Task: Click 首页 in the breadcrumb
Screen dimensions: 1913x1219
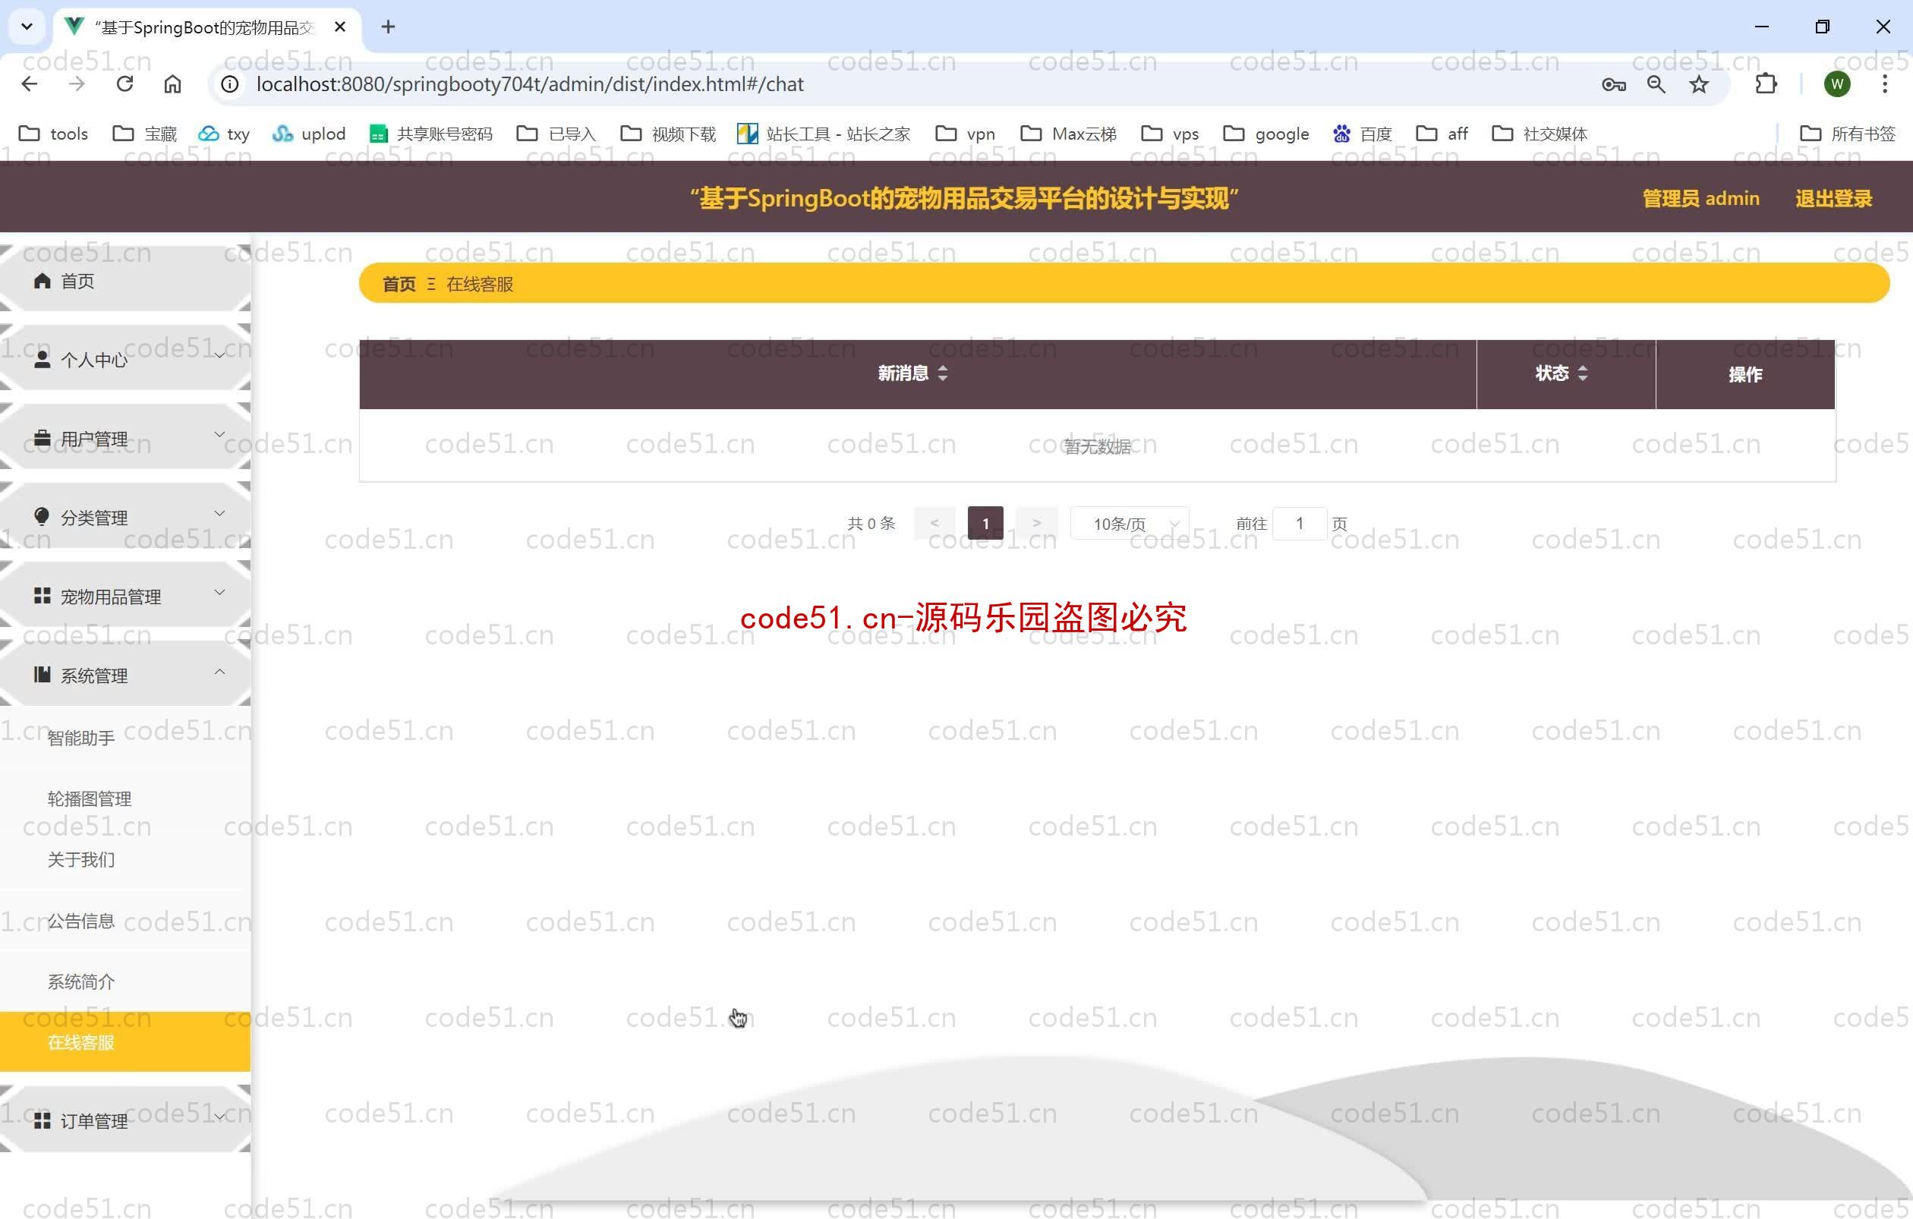Action: [399, 284]
